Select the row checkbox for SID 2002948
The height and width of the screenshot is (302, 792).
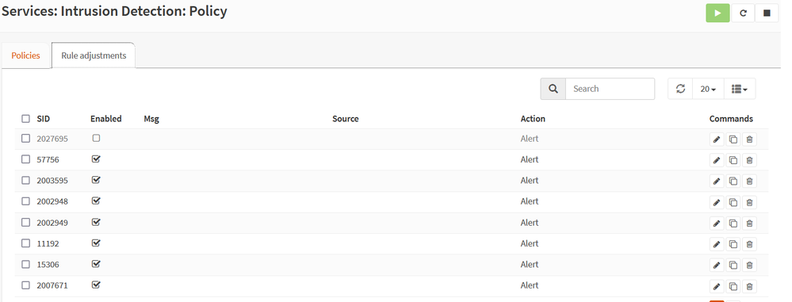[25, 201]
